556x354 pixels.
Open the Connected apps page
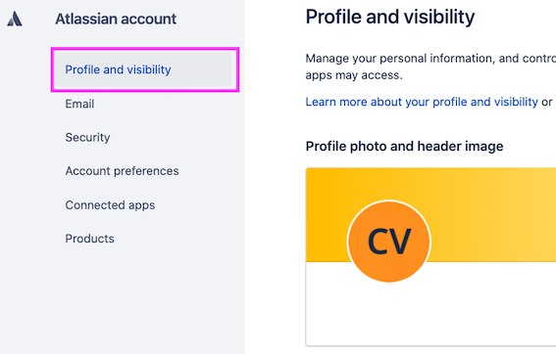110,205
